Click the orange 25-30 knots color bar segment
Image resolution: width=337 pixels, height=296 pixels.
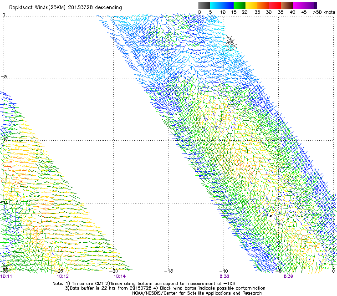point(263,5)
